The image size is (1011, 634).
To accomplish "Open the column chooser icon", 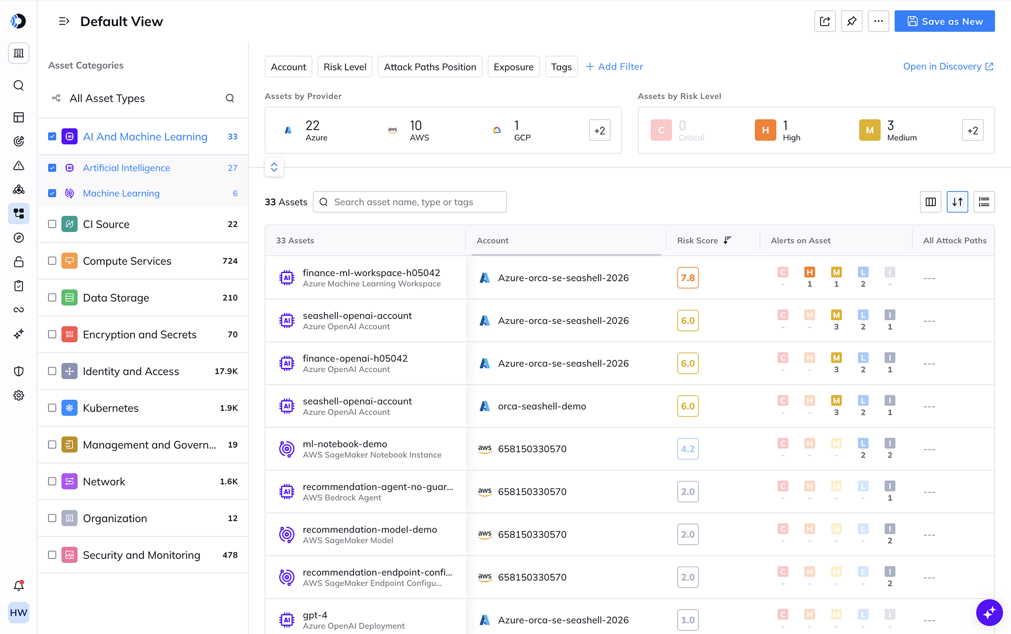I will (930, 202).
